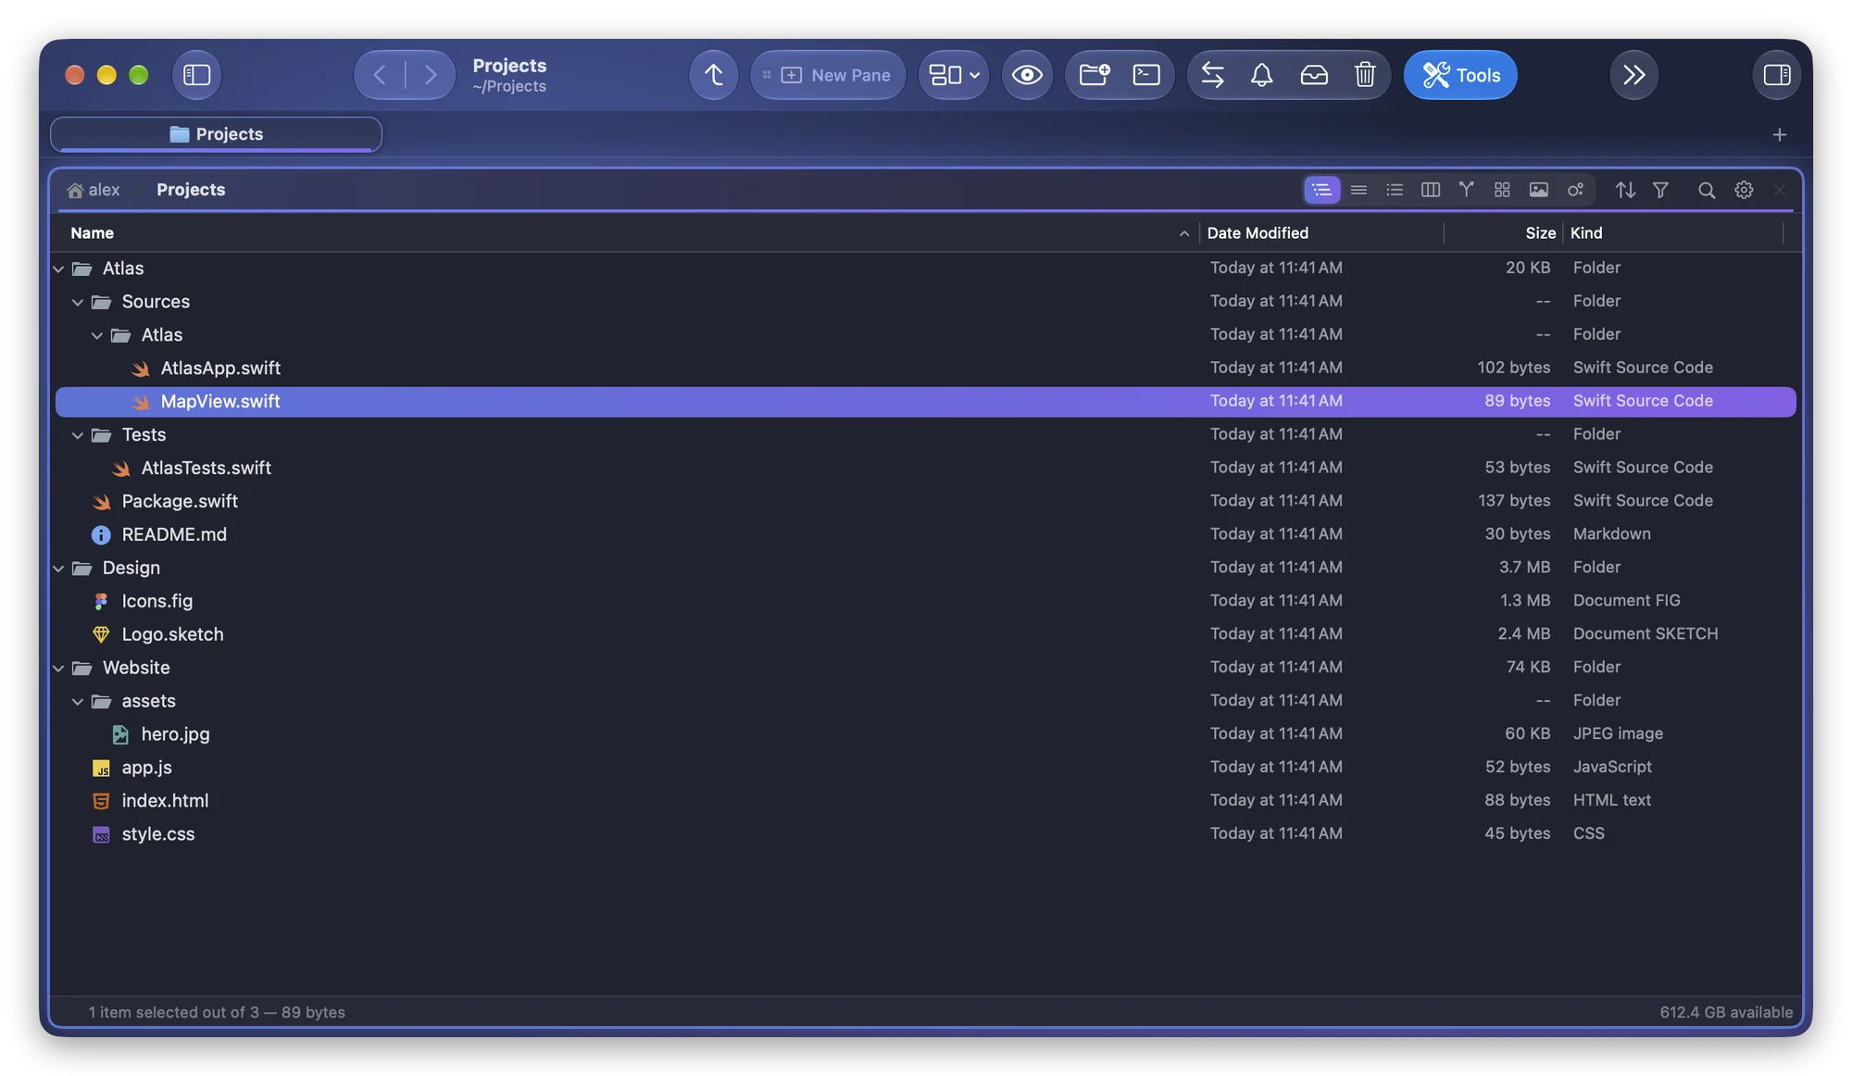1852x1076 pixels.
Task: Add a new tab with plus button
Action: click(1779, 135)
